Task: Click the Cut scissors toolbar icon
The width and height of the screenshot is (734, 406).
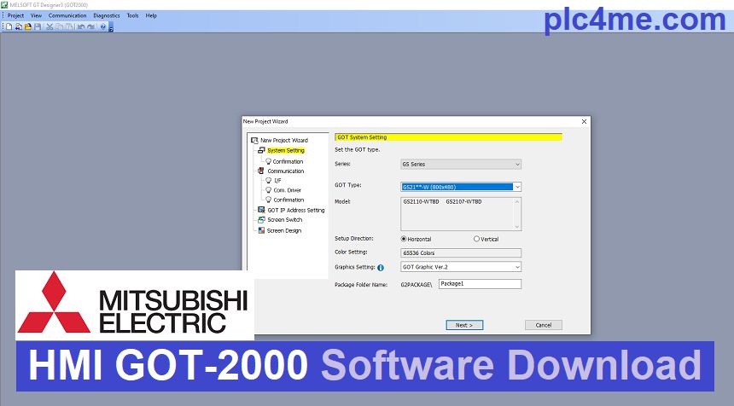Action: pos(50,26)
